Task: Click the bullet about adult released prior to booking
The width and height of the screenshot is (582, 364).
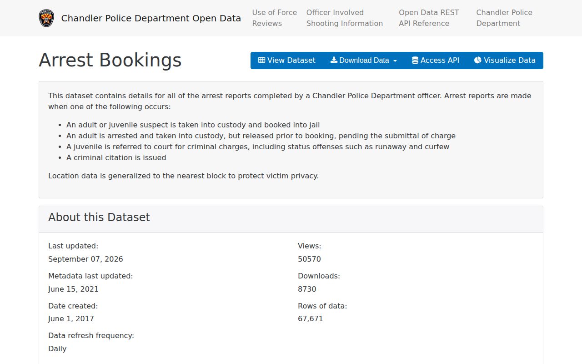Action: click(261, 136)
